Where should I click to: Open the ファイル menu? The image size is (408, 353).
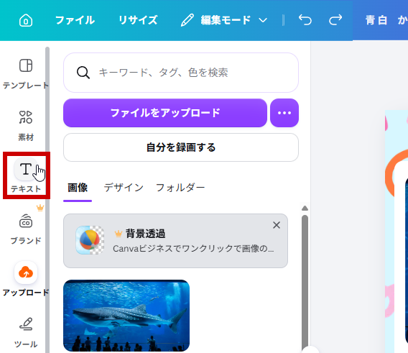coord(75,20)
